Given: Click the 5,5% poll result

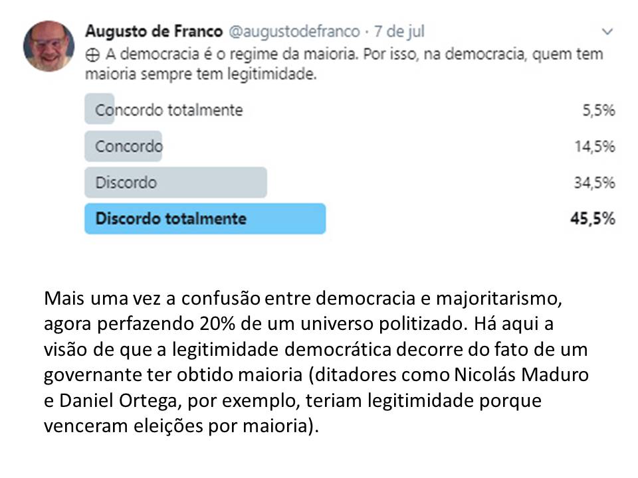Looking at the screenshot, I should coord(599,110).
